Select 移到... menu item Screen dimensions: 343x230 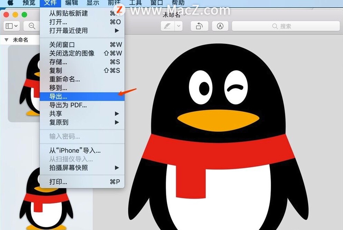coord(82,88)
